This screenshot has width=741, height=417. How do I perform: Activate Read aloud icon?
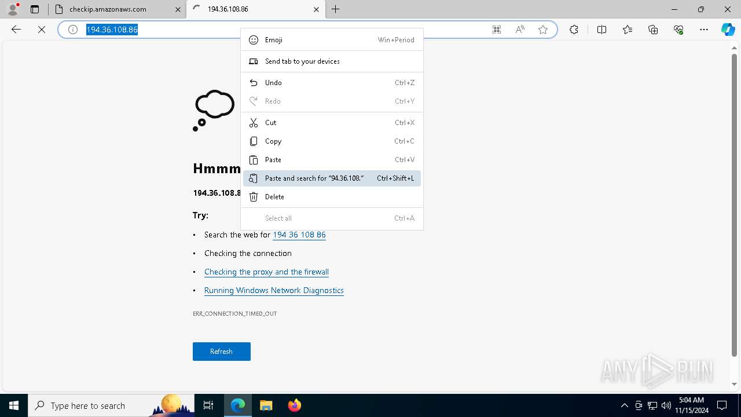point(520,30)
